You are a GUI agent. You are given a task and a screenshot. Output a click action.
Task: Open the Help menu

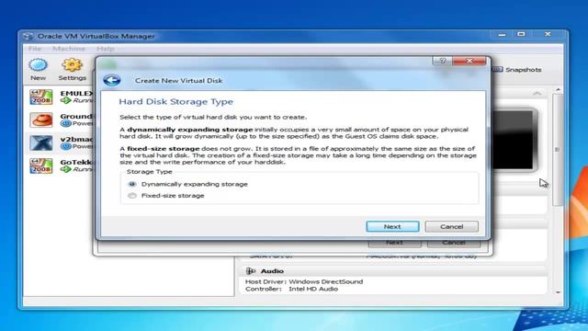[x=106, y=49]
